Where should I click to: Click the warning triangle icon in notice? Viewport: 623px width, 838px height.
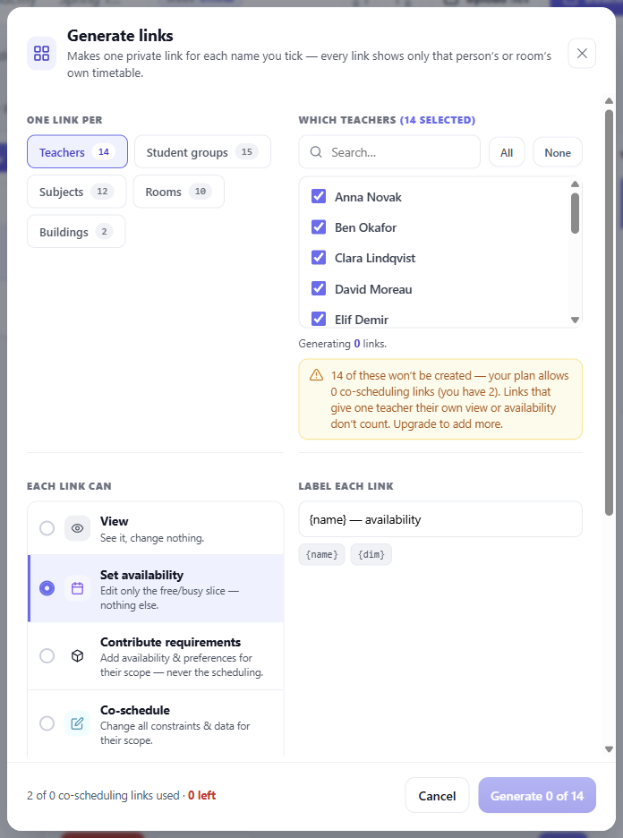316,374
